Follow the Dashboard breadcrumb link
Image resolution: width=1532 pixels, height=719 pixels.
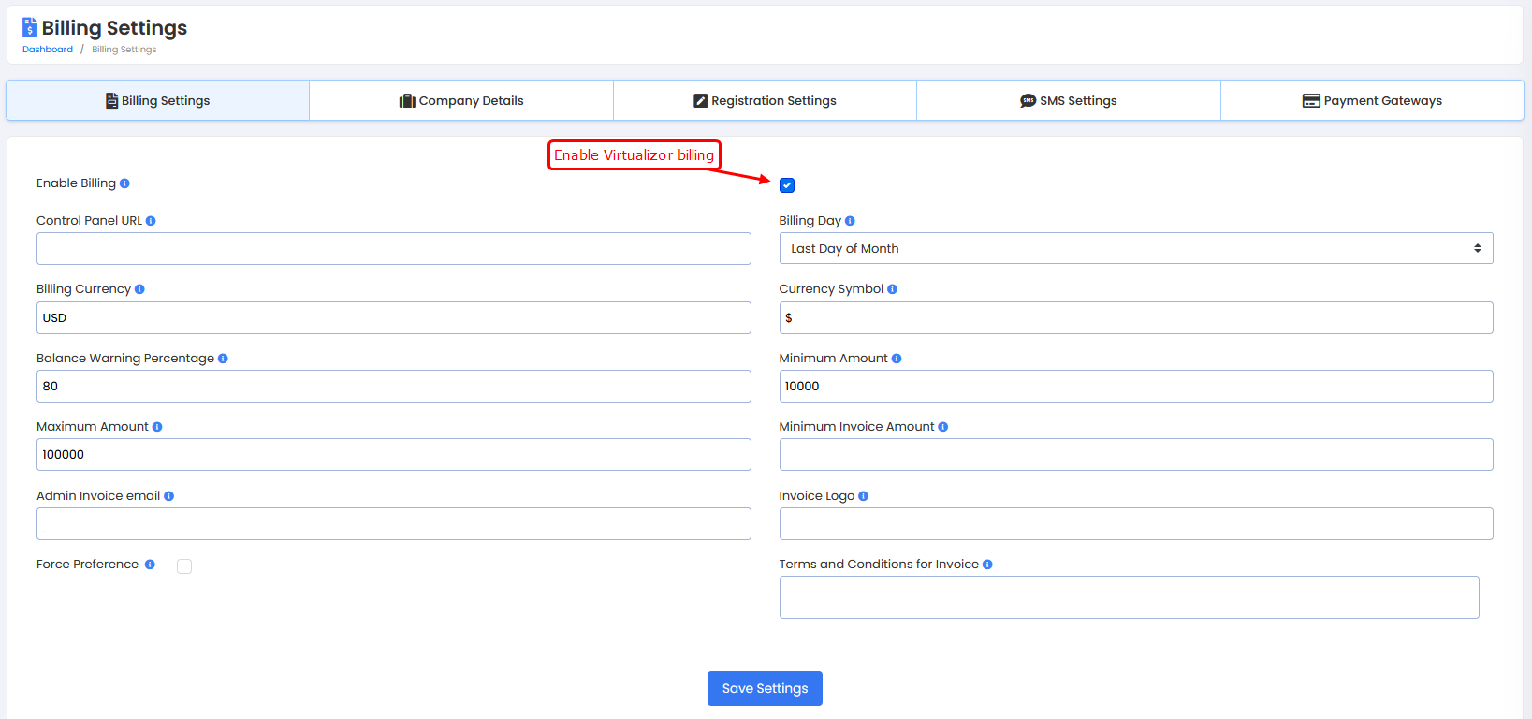(48, 50)
